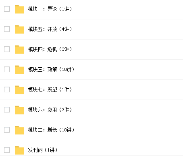Open the 模块四：危机 folder icon
Image resolution: width=183 pixels, height=156 pixels.
[19, 50]
